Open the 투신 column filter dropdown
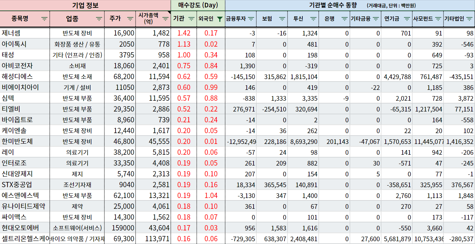Viewport: 475px width, 244px height. click(x=313, y=19)
